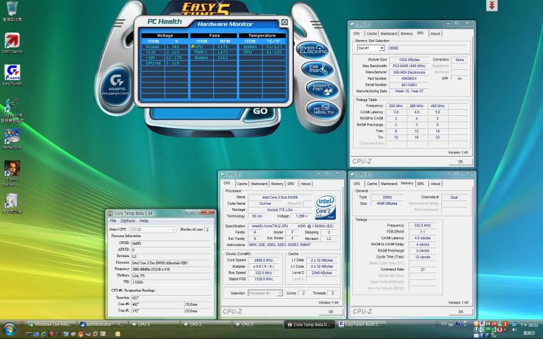Open the Help menu in Core Temp
This screenshot has height=339, width=543.
(144, 221)
